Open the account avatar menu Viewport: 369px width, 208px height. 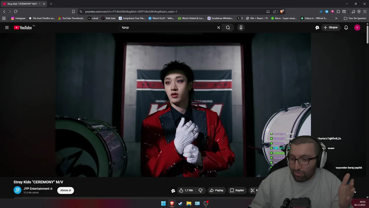(x=357, y=27)
